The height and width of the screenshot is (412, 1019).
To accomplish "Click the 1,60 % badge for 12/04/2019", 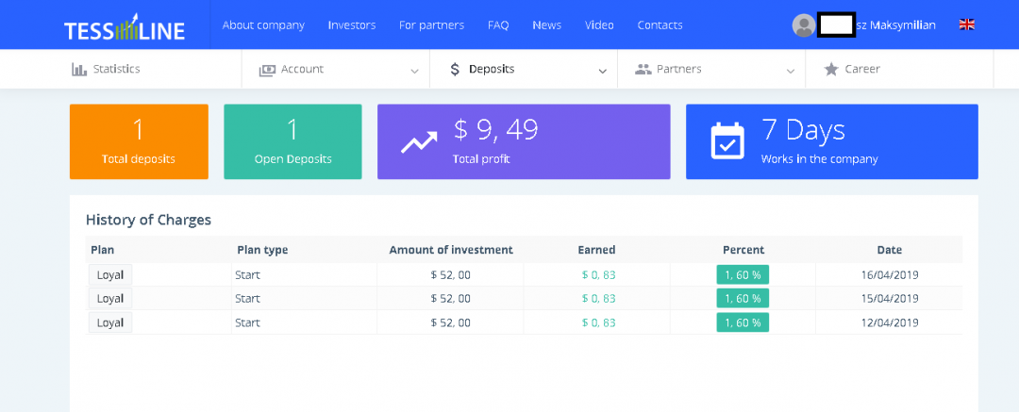I will 743,322.
